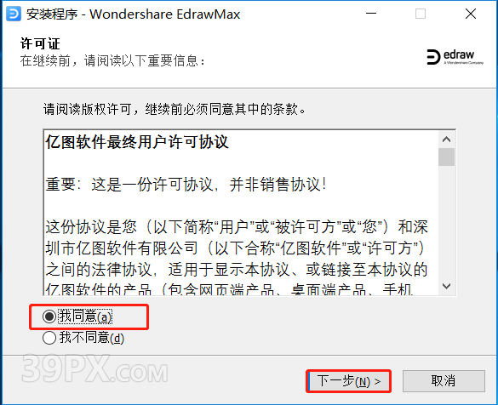Close the installer window
This screenshot has width=498, height=405.
pyautogui.click(x=471, y=14)
